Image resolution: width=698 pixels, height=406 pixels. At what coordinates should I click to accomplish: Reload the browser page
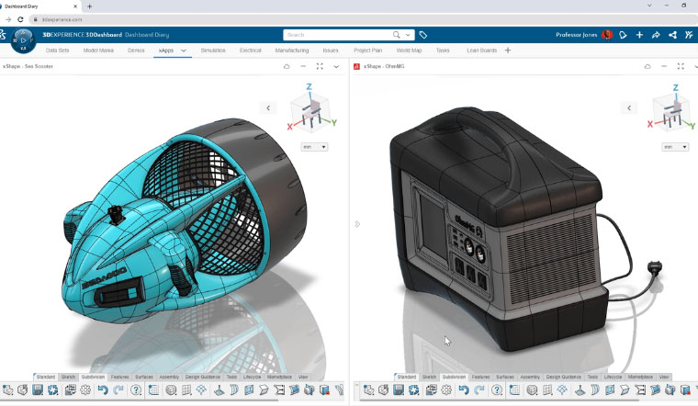pyautogui.click(x=20, y=19)
